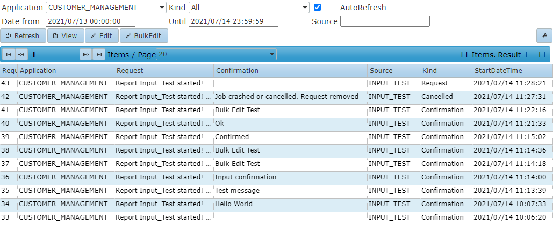Go to next page of results
Viewport: 553px width, 225px height.
point(85,54)
